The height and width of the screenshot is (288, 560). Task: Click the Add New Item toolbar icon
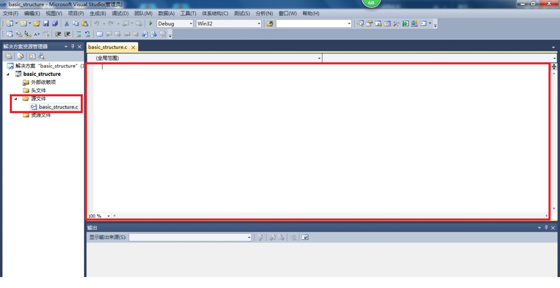point(23,23)
